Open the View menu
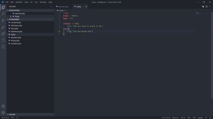The height and width of the screenshot is (119, 213). click(26, 2)
